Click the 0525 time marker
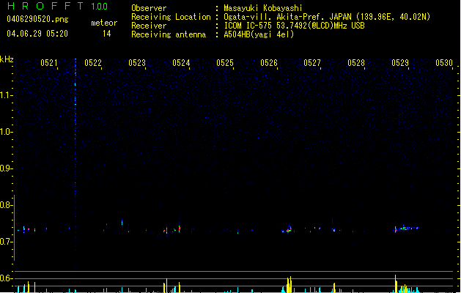 pyautogui.click(x=225, y=63)
